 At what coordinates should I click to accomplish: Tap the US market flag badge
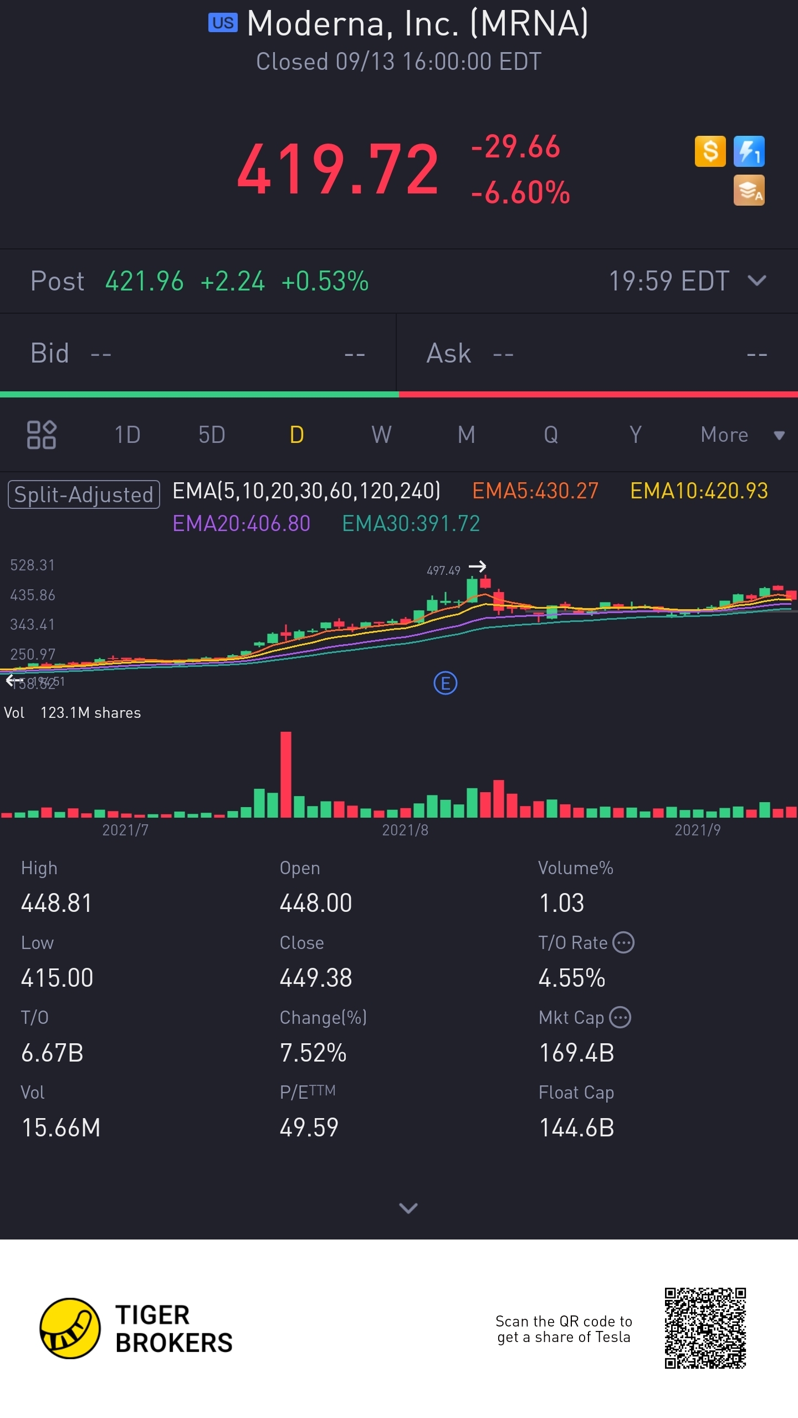223,23
